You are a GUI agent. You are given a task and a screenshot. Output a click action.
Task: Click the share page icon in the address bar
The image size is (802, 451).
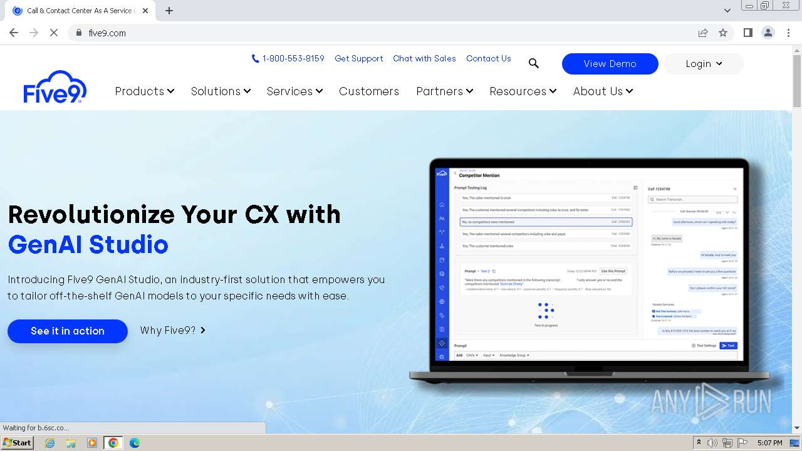click(703, 33)
